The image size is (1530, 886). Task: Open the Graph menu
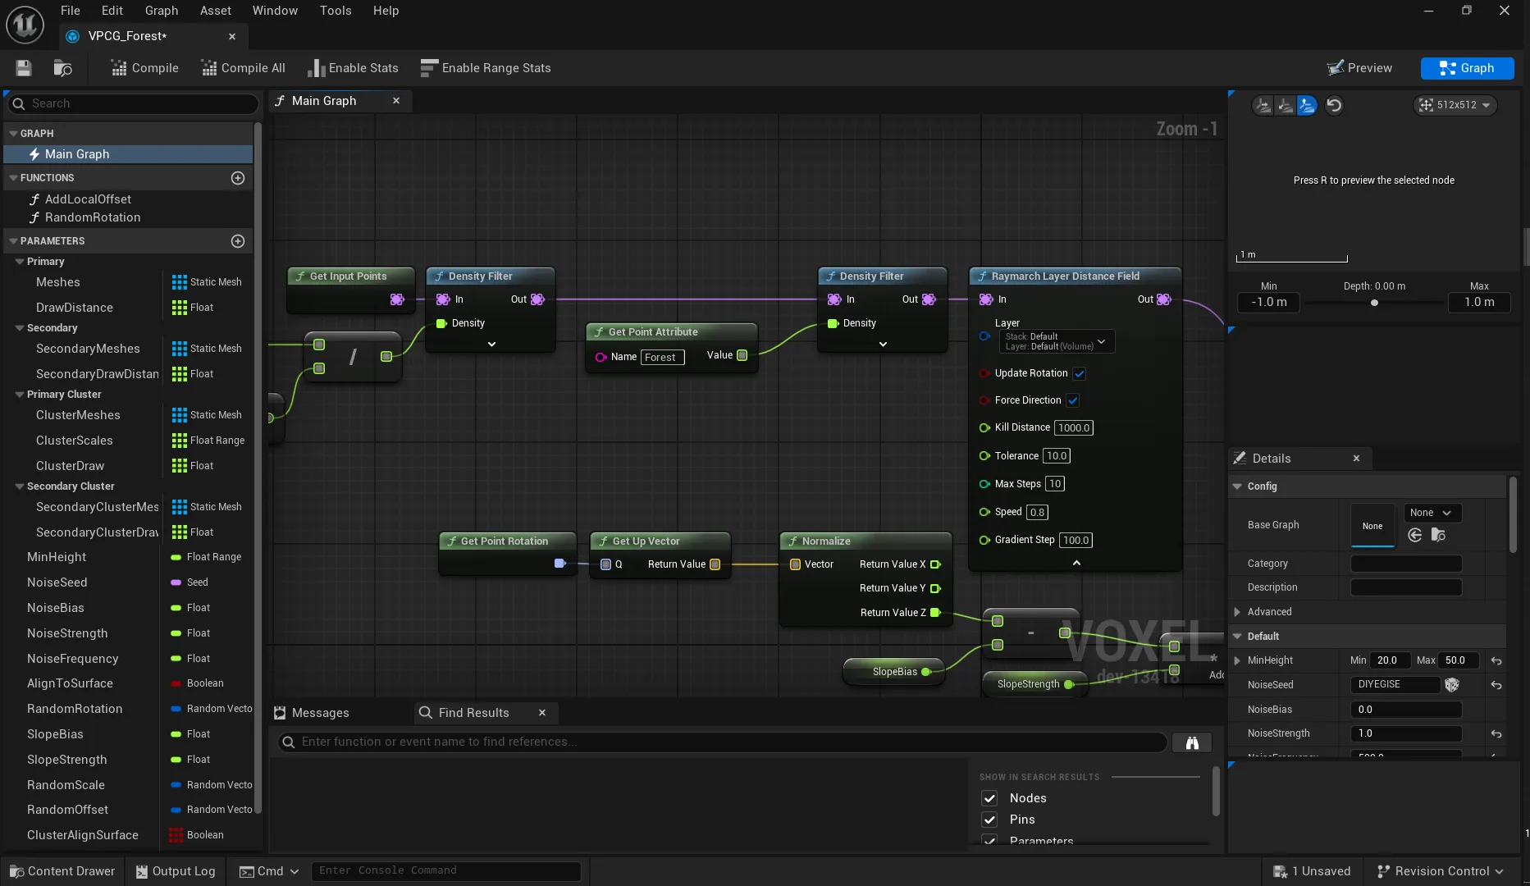pos(162,11)
